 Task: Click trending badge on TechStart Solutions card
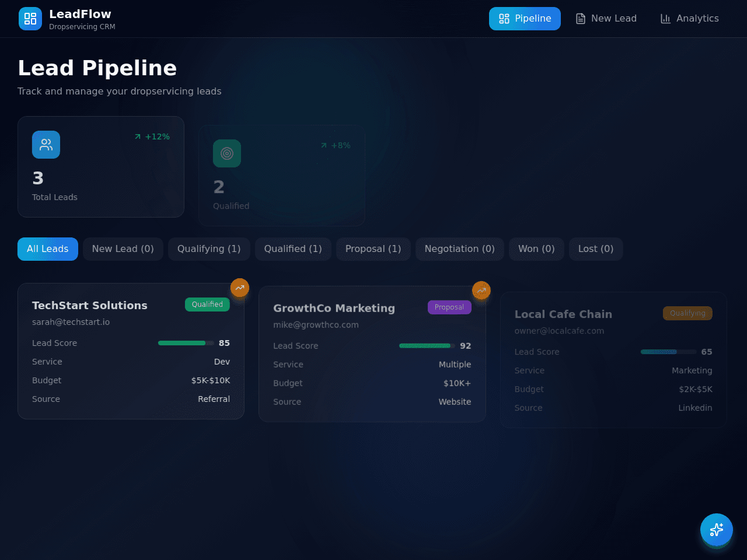240,288
